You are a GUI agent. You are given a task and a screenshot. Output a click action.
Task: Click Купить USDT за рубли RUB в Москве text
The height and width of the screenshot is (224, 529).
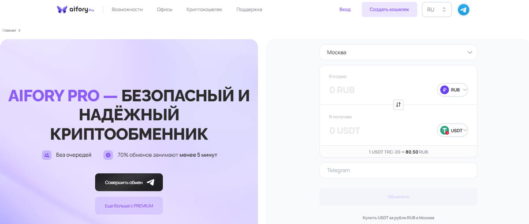click(x=398, y=218)
